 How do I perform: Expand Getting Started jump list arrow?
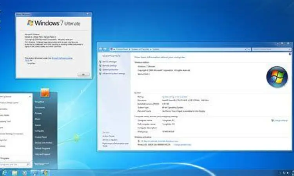pyautogui.click(x=31, y=96)
